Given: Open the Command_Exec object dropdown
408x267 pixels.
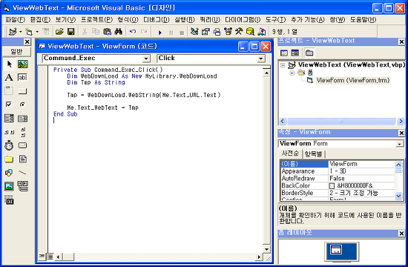Looking at the screenshot, I should [146, 59].
